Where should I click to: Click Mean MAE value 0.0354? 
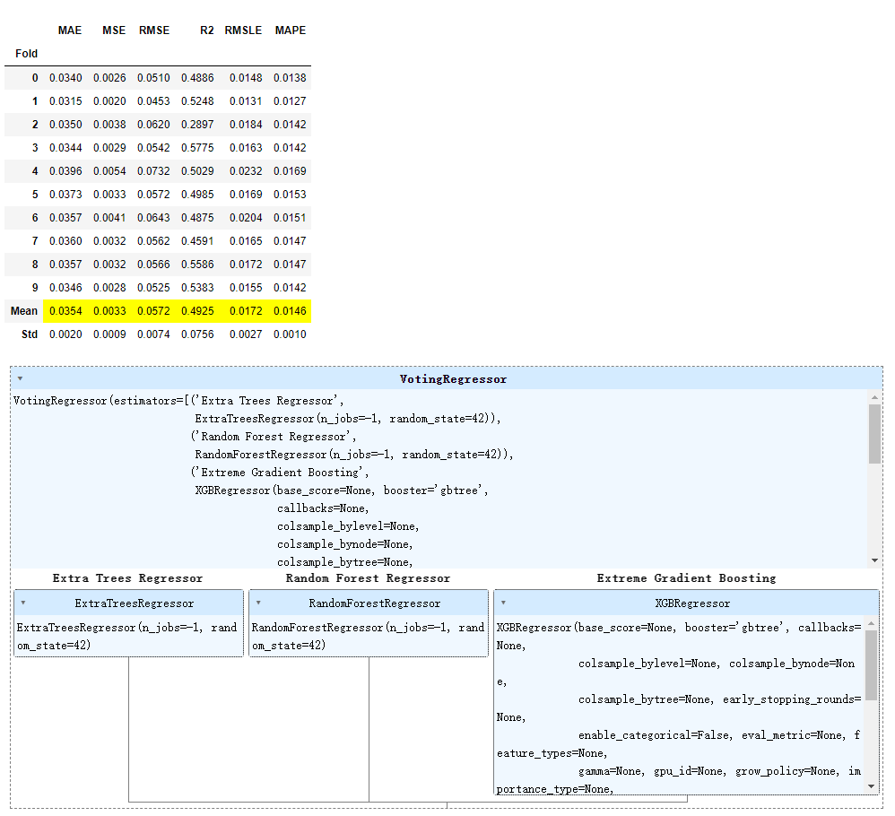(65, 311)
